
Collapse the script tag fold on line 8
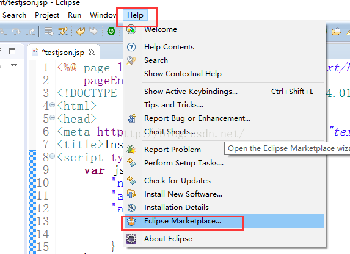53,156
